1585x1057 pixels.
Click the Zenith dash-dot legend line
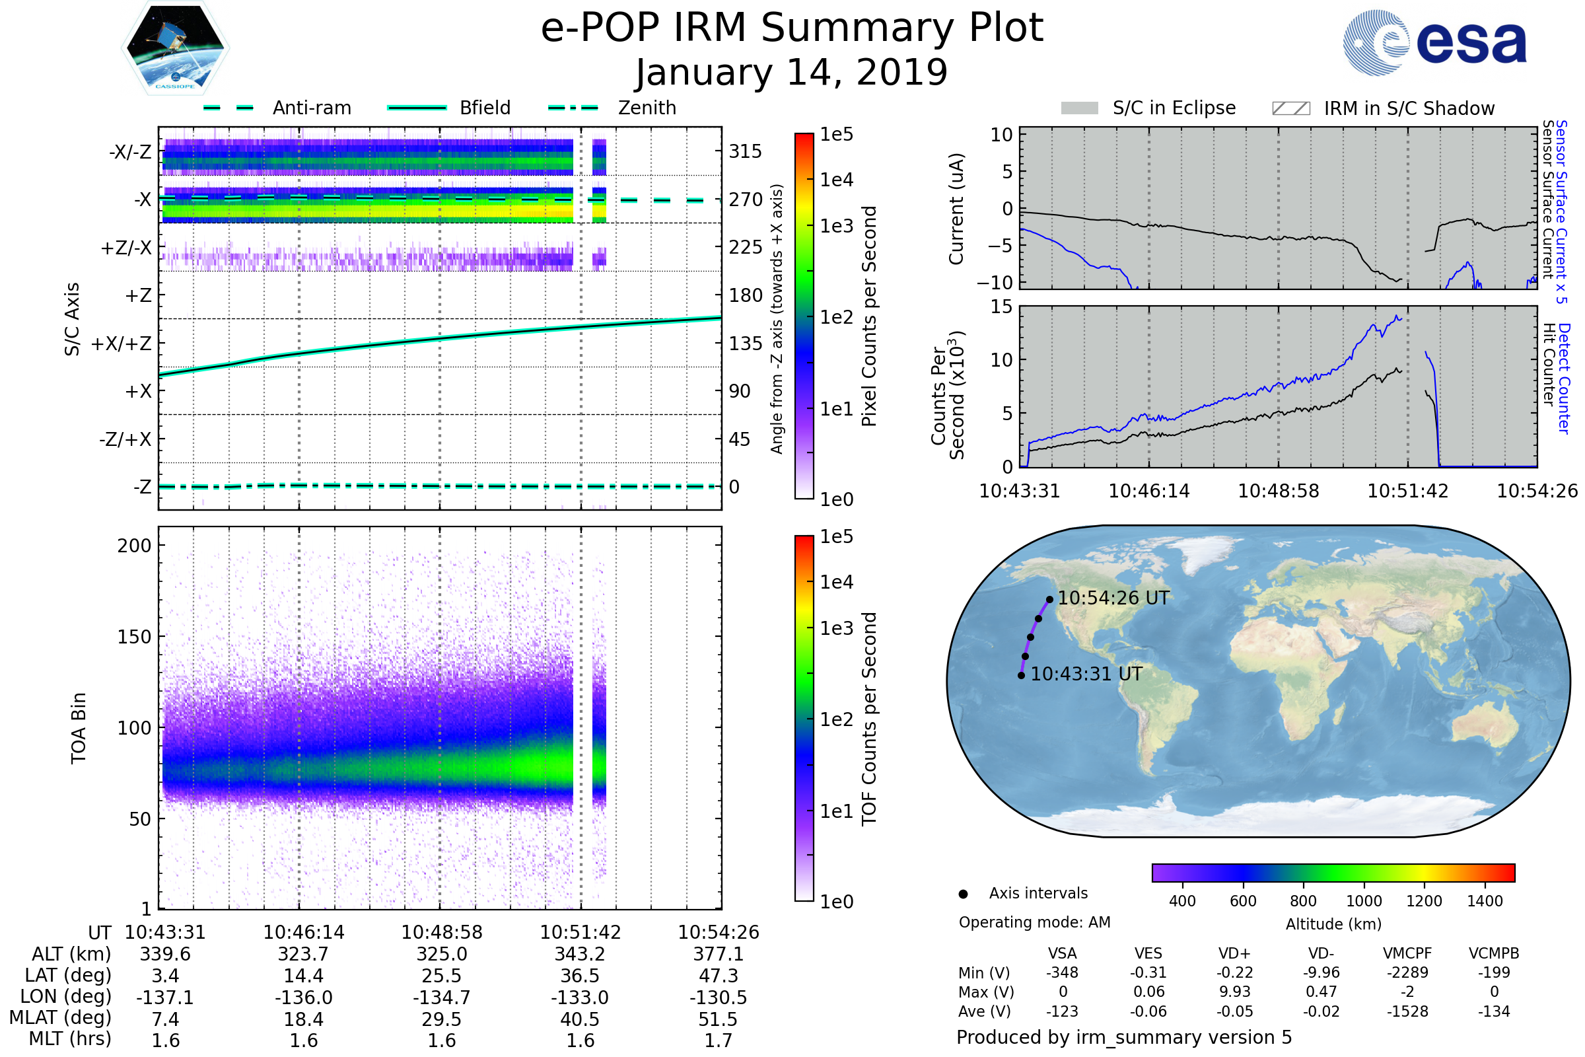(x=573, y=108)
